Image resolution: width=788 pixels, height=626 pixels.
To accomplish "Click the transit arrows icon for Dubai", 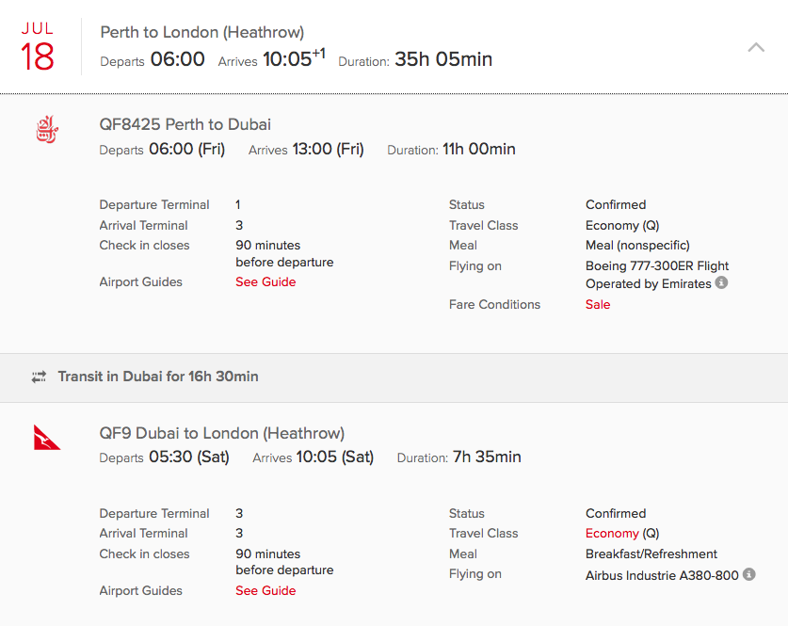I will [x=39, y=377].
